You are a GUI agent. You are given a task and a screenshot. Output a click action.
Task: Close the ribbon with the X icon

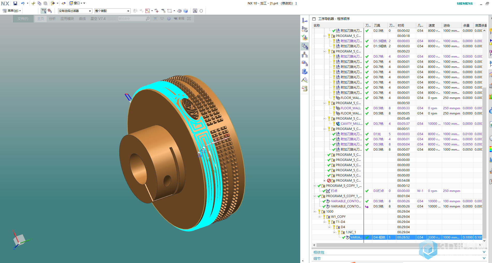[189, 19]
